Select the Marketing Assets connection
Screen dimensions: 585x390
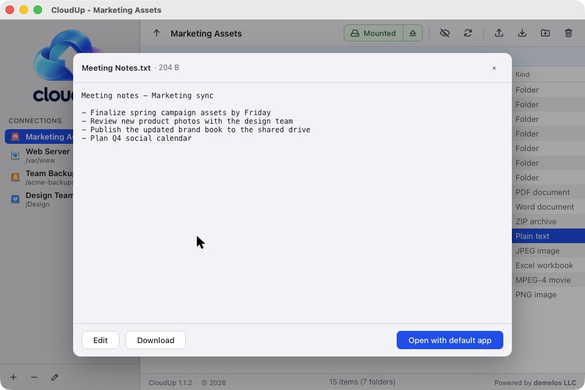click(39, 136)
